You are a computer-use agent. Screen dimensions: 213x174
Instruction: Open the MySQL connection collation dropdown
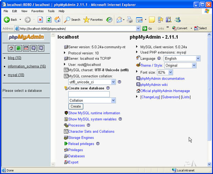pyautogui.click(x=92, y=82)
